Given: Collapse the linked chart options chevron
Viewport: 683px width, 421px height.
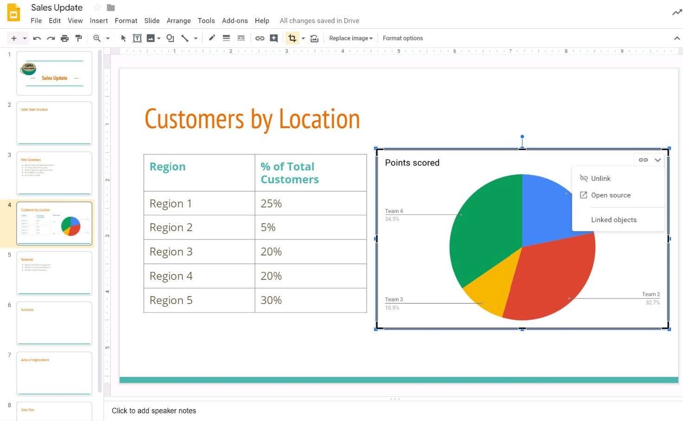Looking at the screenshot, I should point(657,160).
